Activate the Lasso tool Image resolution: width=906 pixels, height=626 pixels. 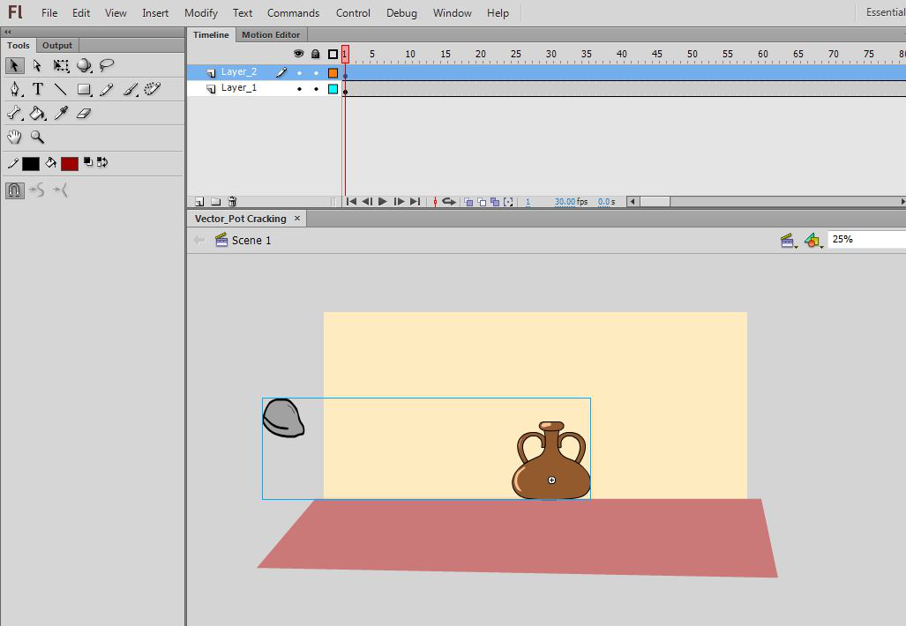(x=107, y=65)
